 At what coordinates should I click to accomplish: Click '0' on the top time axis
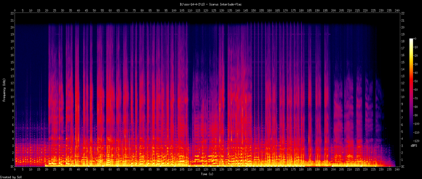tap(15, 10)
